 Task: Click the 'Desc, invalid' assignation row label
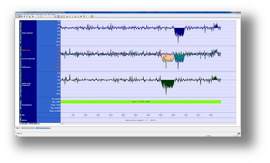[x=54, y=111]
